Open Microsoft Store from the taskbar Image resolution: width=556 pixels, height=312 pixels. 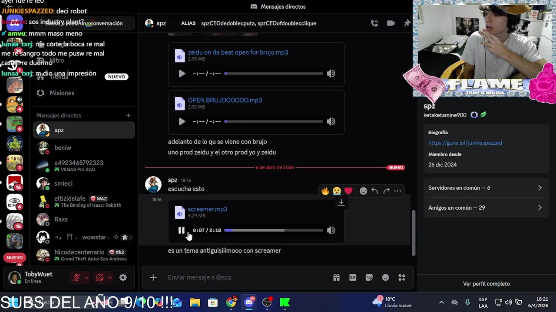(213, 302)
